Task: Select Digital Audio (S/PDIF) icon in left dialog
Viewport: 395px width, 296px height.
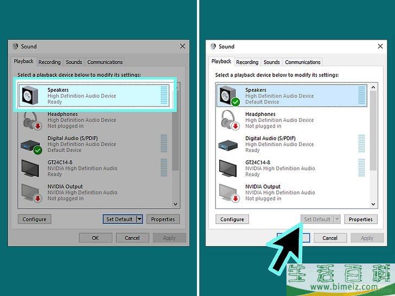Action: [30, 144]
